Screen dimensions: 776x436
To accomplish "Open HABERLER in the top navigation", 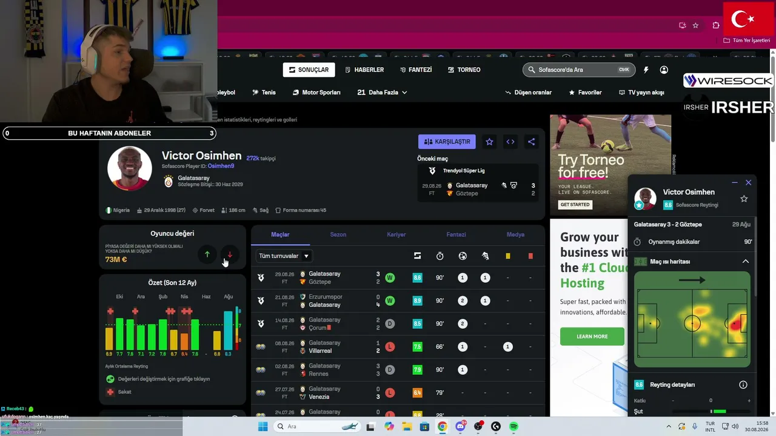I will click(364, 70).
